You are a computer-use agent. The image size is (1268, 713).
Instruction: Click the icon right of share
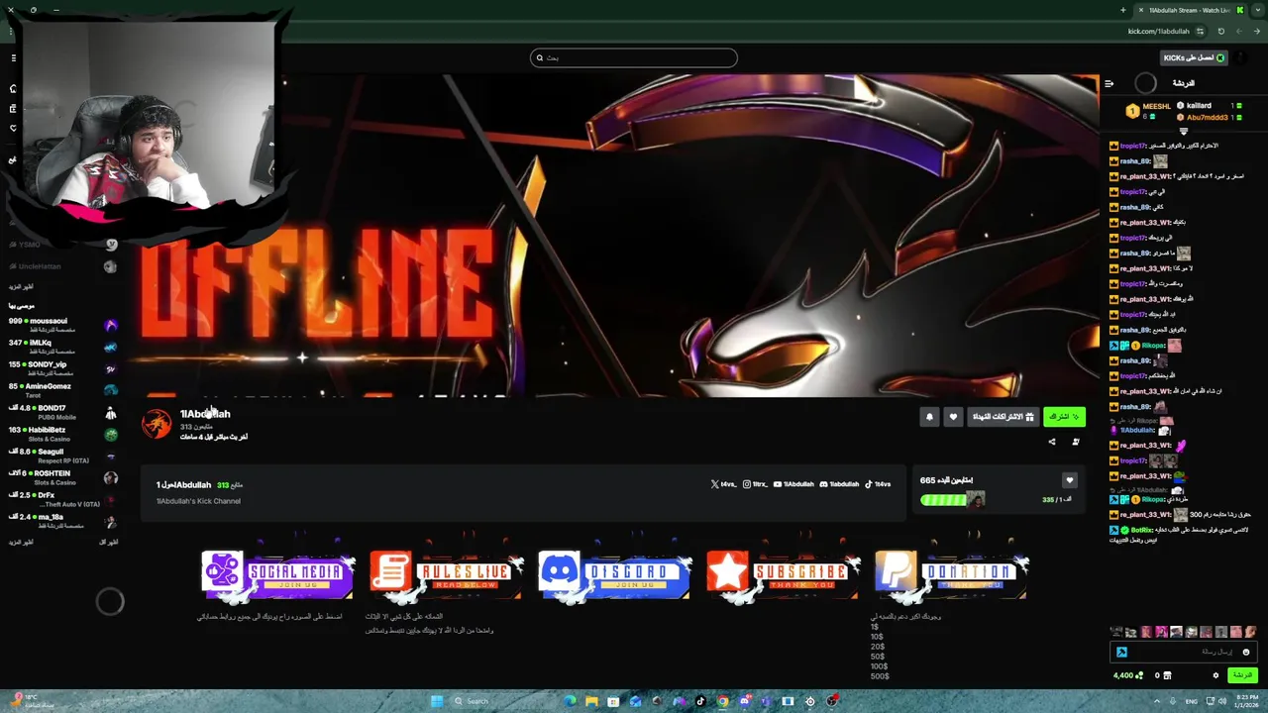tap(1076, 442)
